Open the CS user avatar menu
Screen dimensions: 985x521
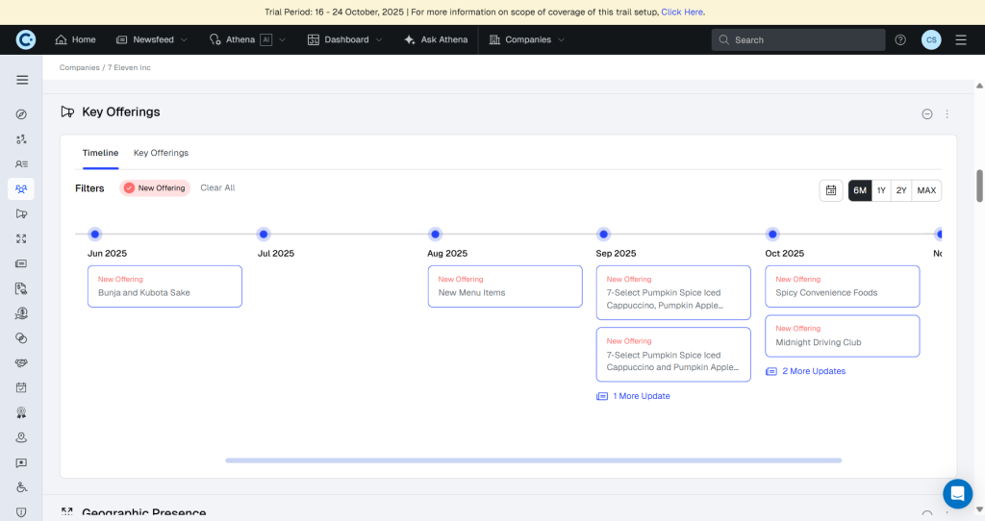[x=931, y=39]
